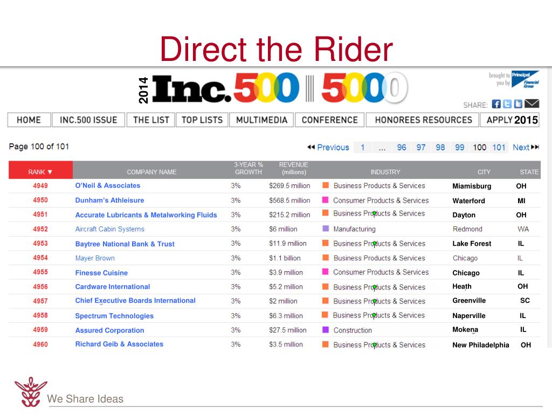Click the Revenue (millions) column header
The width and height of the screenshot is (552, 414).
[x=294, y=169]
